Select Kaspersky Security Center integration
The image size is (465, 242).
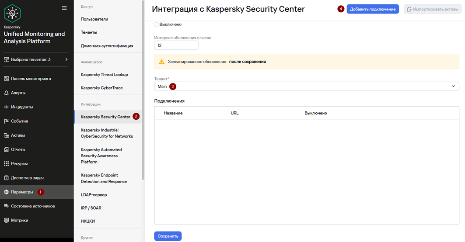tap(108, 117)
